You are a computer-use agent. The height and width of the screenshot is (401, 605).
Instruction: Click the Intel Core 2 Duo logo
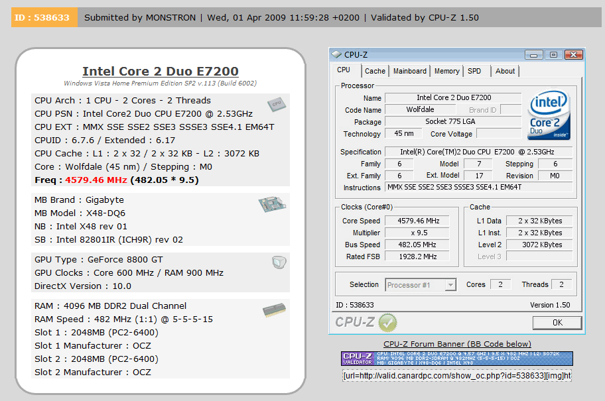tap(548, 115)
